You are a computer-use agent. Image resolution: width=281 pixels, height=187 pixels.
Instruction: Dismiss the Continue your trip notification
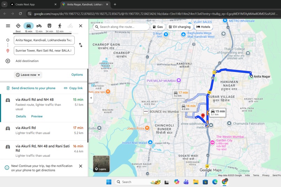click(81, 166)
